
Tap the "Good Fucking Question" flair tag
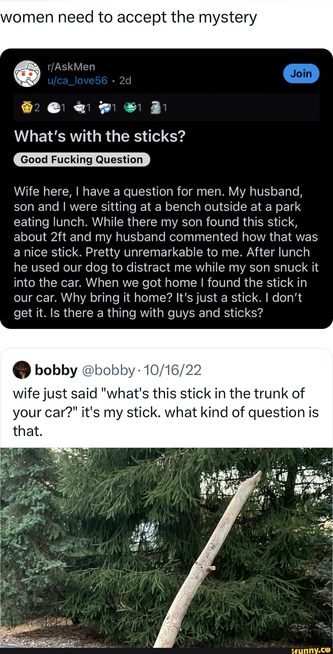[x=82, y=159]
